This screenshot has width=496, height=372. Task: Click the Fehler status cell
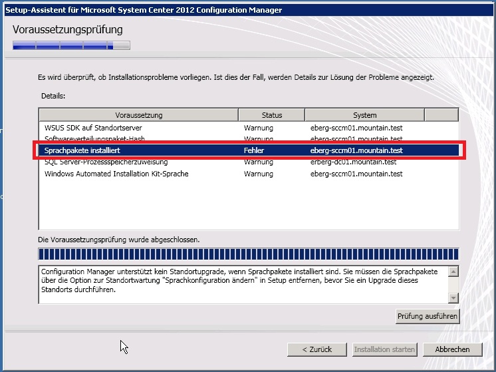(x=254, y=151)
